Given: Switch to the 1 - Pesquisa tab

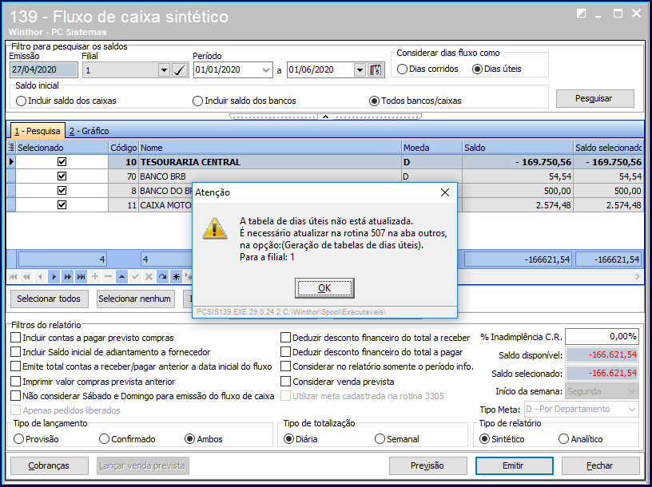Looking at the screenshot, I should tap(38, 131).
